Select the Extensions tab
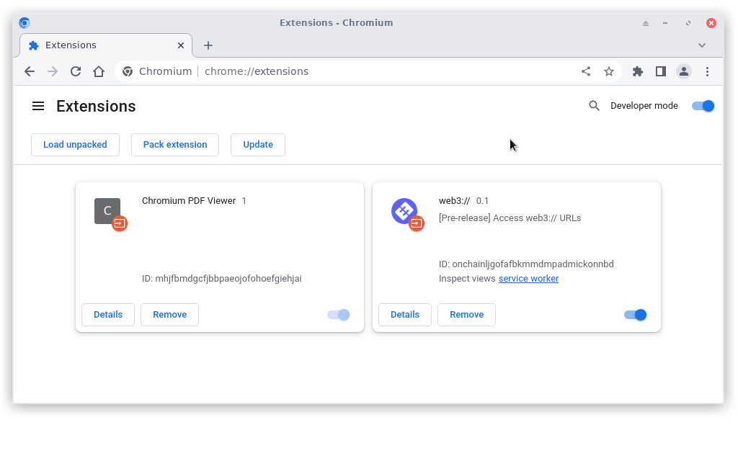 [x=106, y=45]
